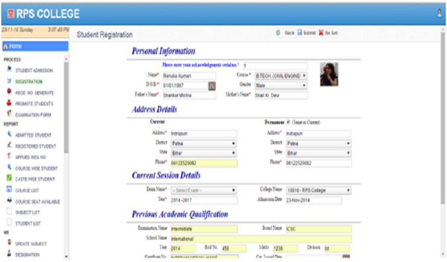This screenshot has height=262, width=447.
Task: Go Back using the Back button
Action: [x=285, y=32]
